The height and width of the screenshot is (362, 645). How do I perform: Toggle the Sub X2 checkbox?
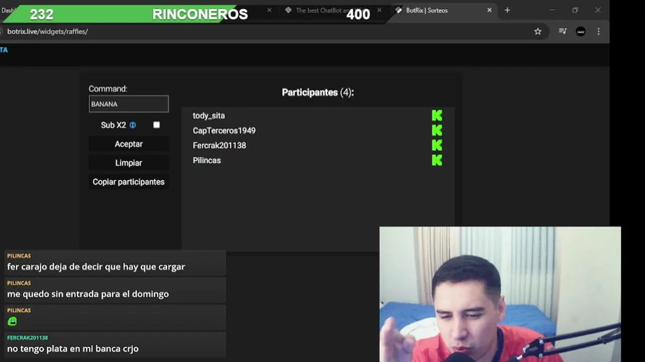pyautogui.click(x=156, y=125)
